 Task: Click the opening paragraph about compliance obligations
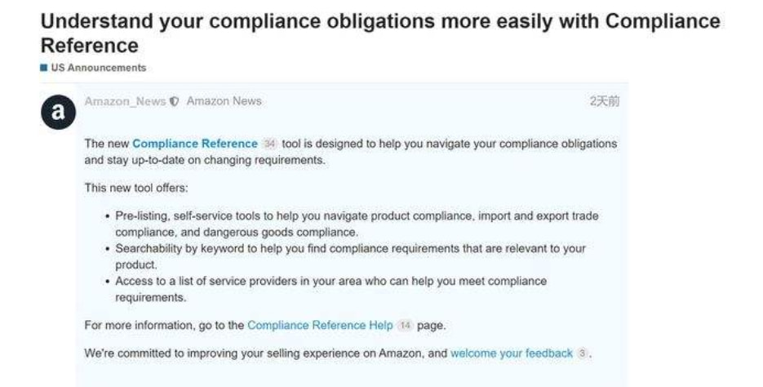(x=350, y=152)
